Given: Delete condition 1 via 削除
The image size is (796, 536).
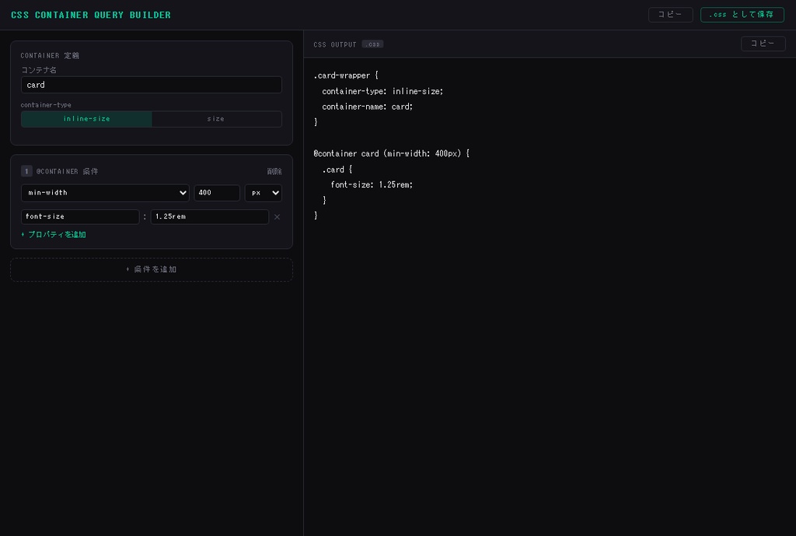Looking at the screenshot, I should pyautogui.click(x=274, y=172).
